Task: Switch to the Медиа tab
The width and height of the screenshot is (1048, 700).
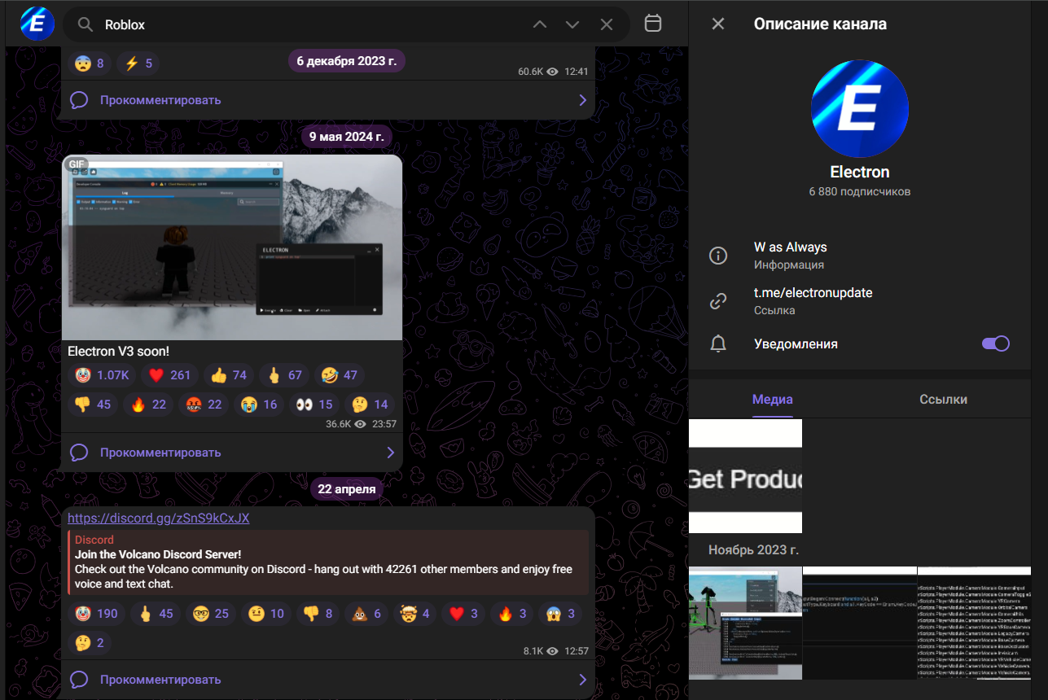Action: click(772, 399)
